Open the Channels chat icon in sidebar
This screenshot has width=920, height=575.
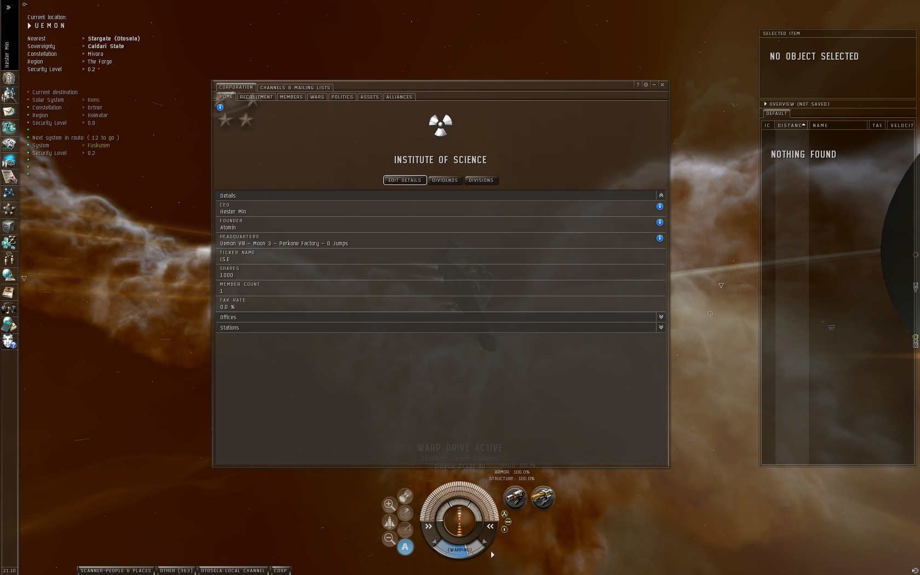coord(9,258)
